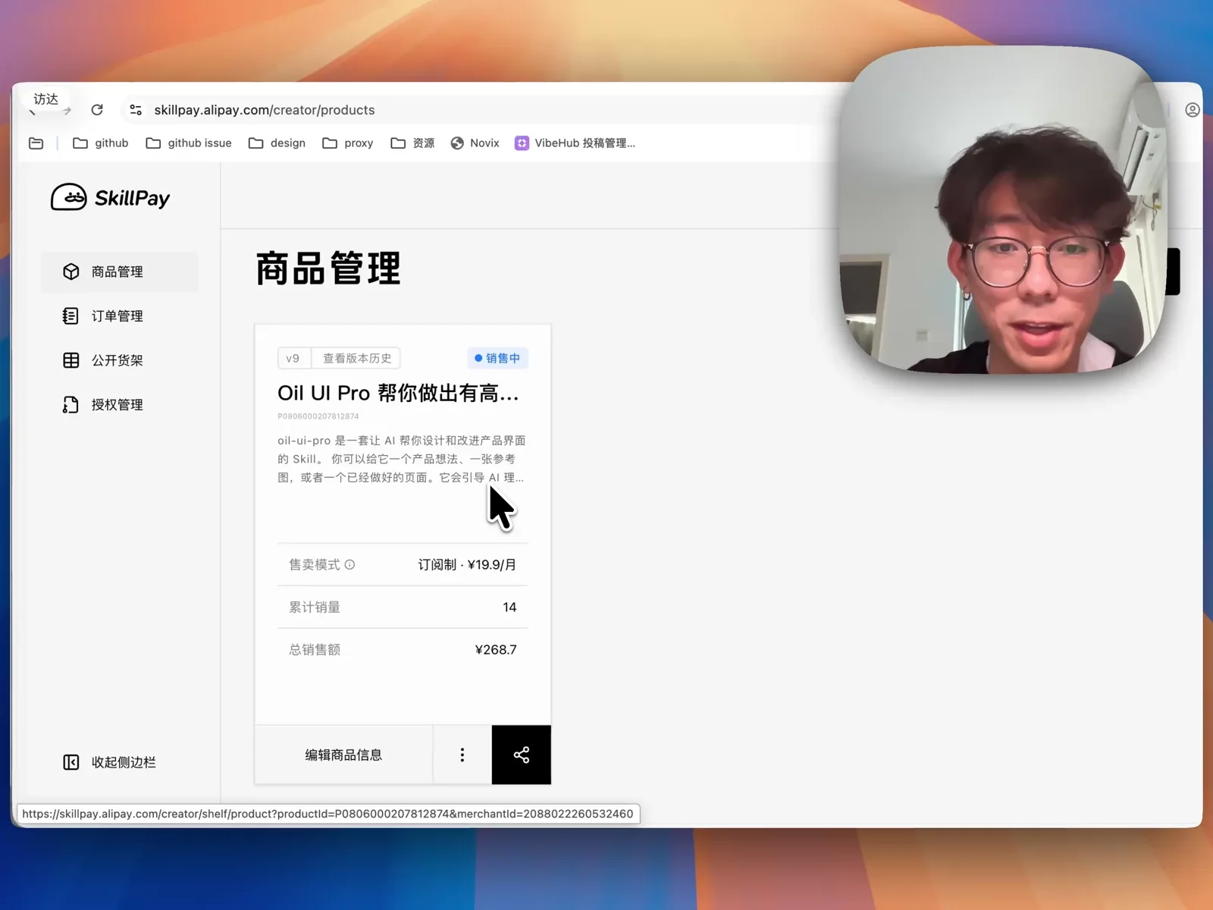Click the product description text
The height and width of the screenshot is (910, 1213).
(x=401, y=459)
